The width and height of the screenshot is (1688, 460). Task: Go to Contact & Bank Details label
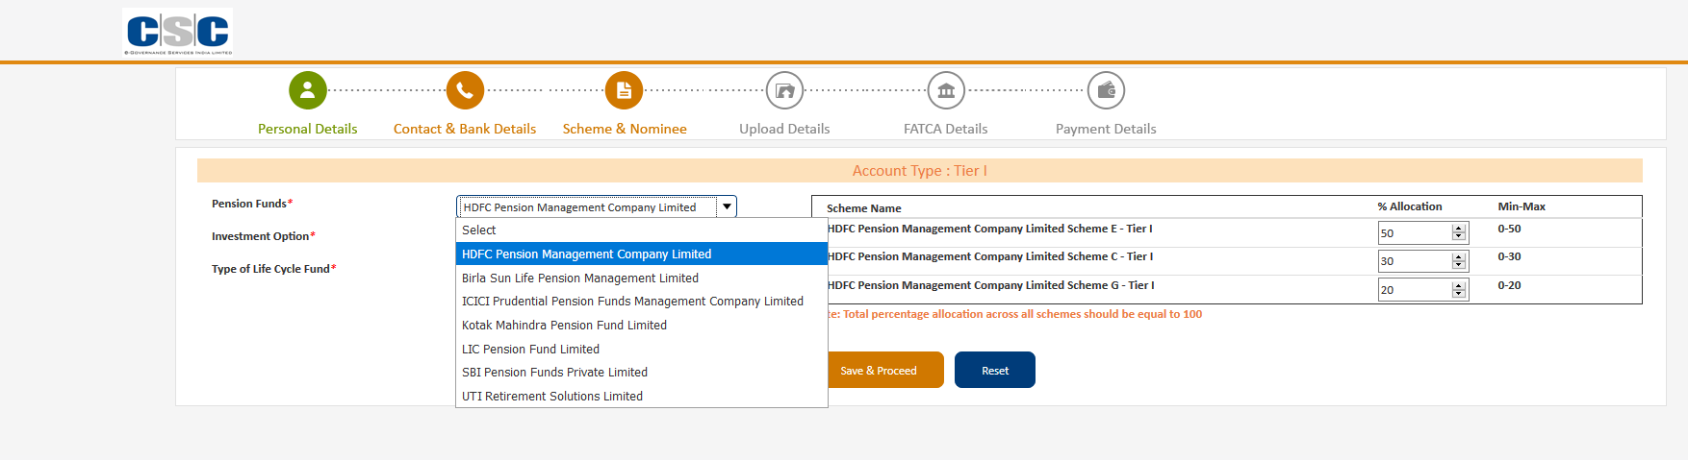(465, 129)
